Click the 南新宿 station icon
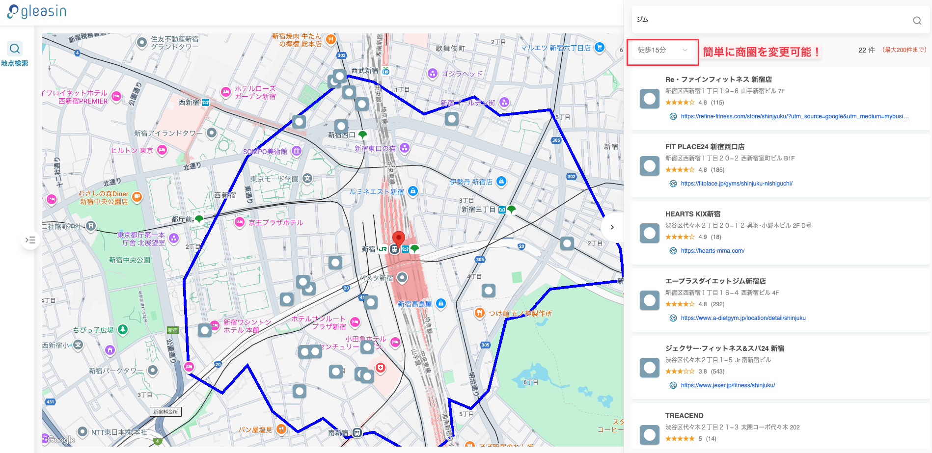The height and width of the screenshot is (453, 932). pos(357,433)
